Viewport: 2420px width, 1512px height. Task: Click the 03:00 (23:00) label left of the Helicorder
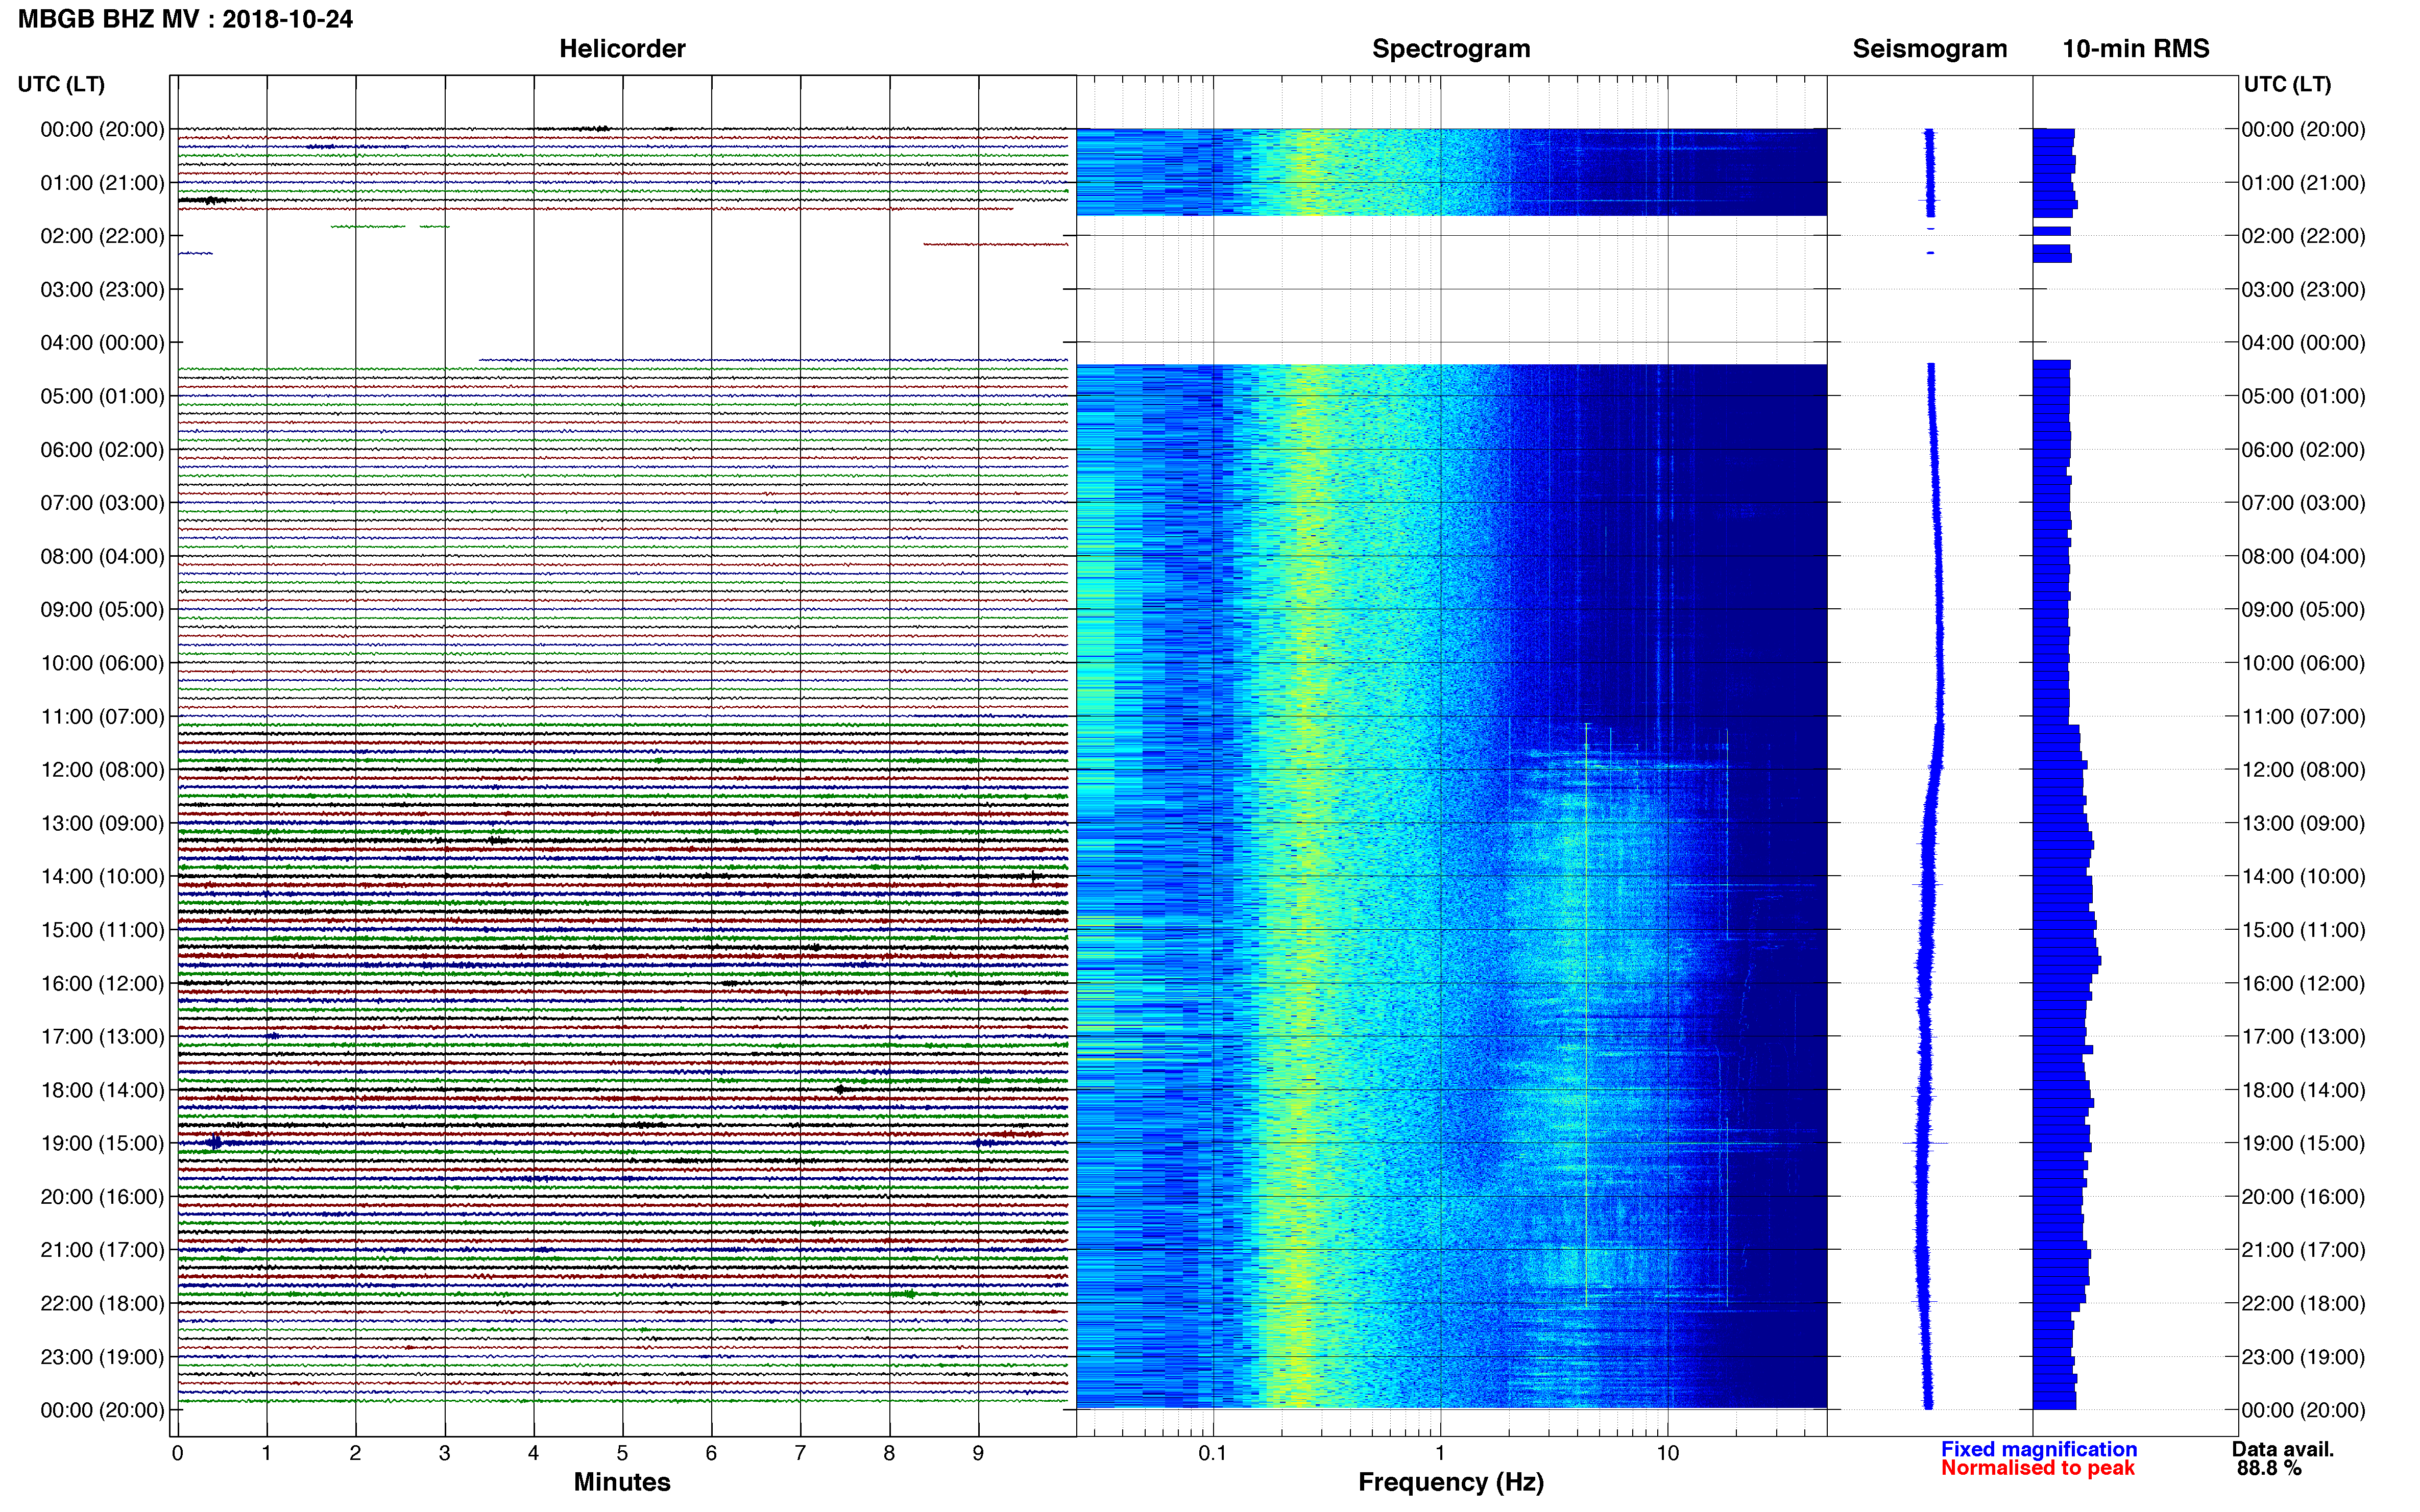(102, 290)
